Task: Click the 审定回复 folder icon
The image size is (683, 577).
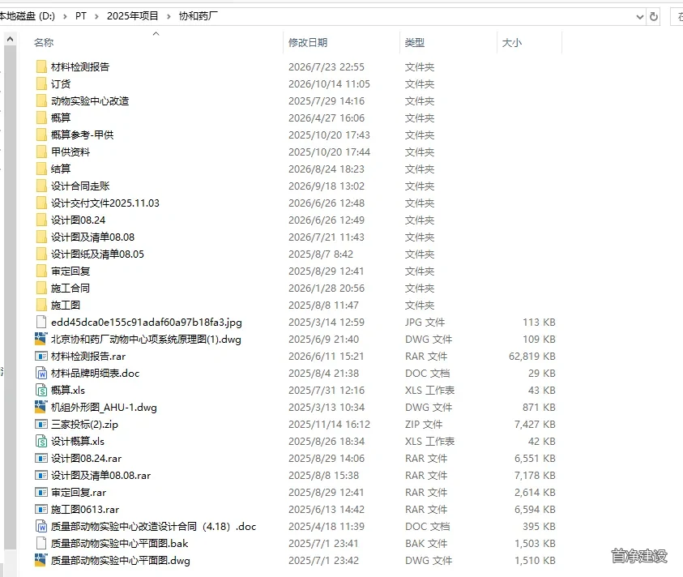Action: 41,271
